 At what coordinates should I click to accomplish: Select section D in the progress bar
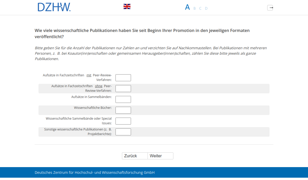click(x=206, y=8)
